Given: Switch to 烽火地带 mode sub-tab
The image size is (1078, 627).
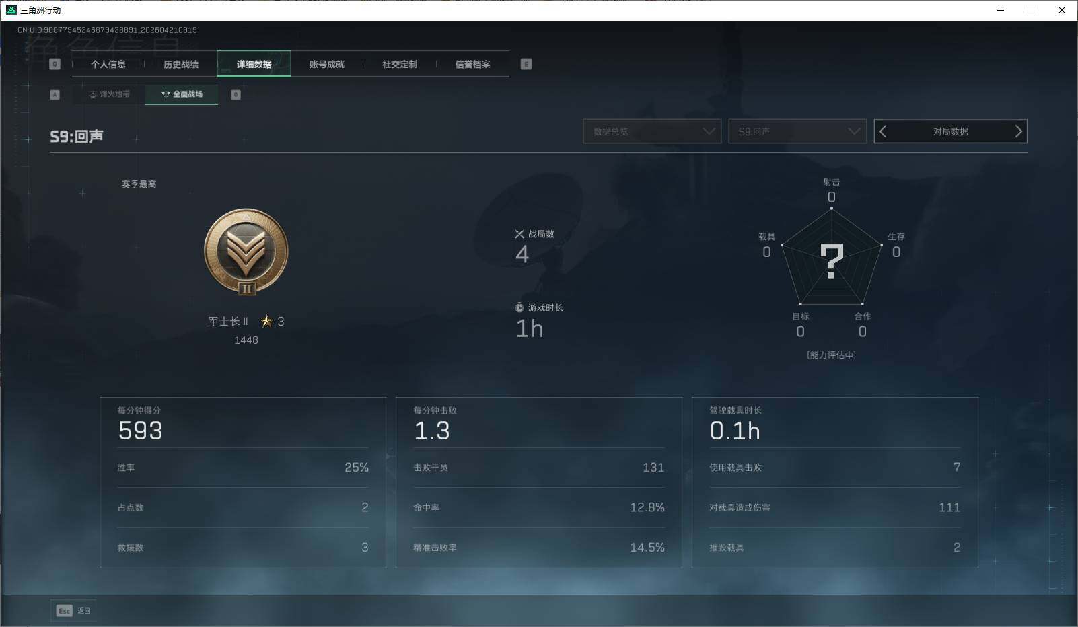Looking at the screenshot, I should point(109,94).
